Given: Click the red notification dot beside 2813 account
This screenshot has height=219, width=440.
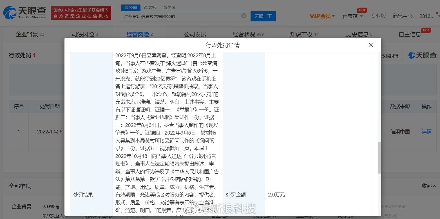Looking at the screenshot, I should (x=437, y=12).
